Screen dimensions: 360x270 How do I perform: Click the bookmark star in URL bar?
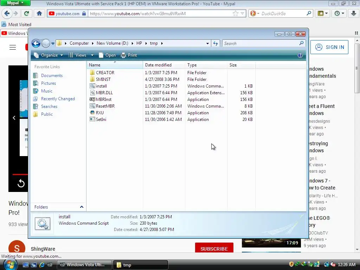236,14
